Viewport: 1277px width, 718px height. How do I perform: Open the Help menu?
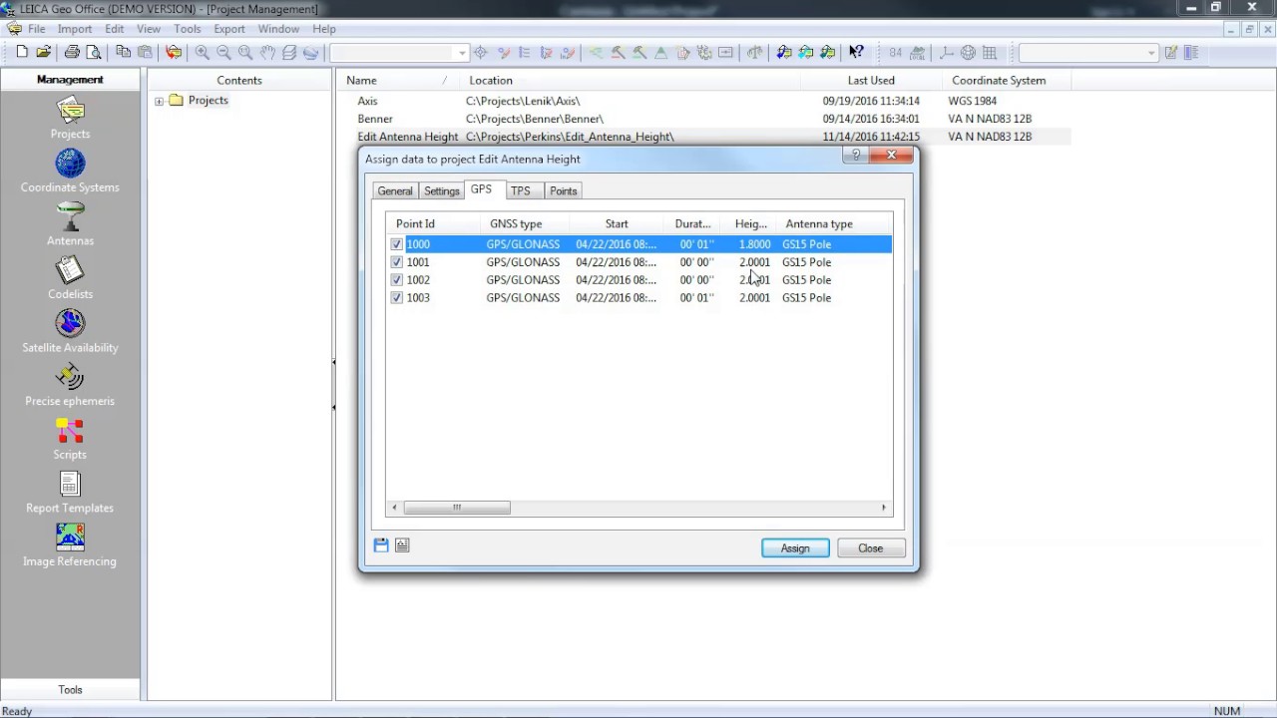323,29
